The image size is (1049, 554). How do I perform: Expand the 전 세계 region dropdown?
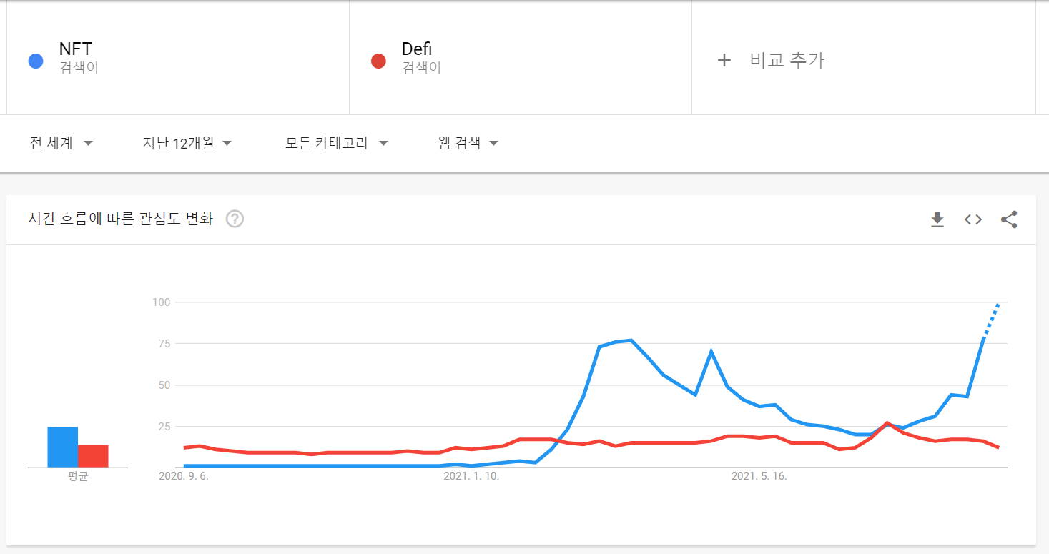tap(61, 143)
